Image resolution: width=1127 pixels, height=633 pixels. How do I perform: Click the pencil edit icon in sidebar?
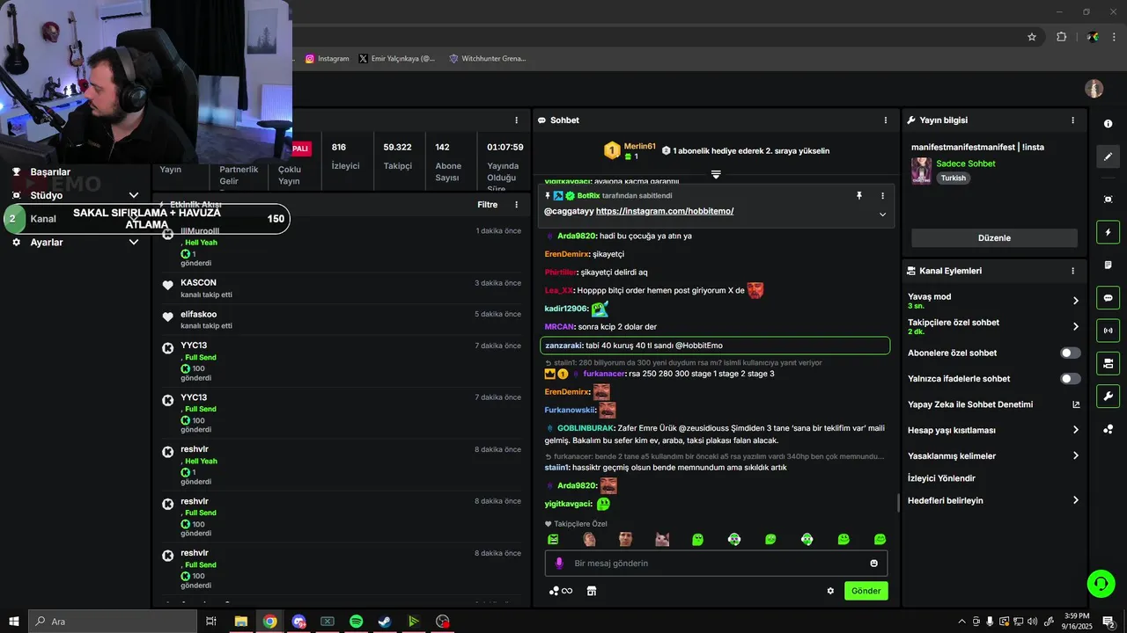tap(1108, 156)
